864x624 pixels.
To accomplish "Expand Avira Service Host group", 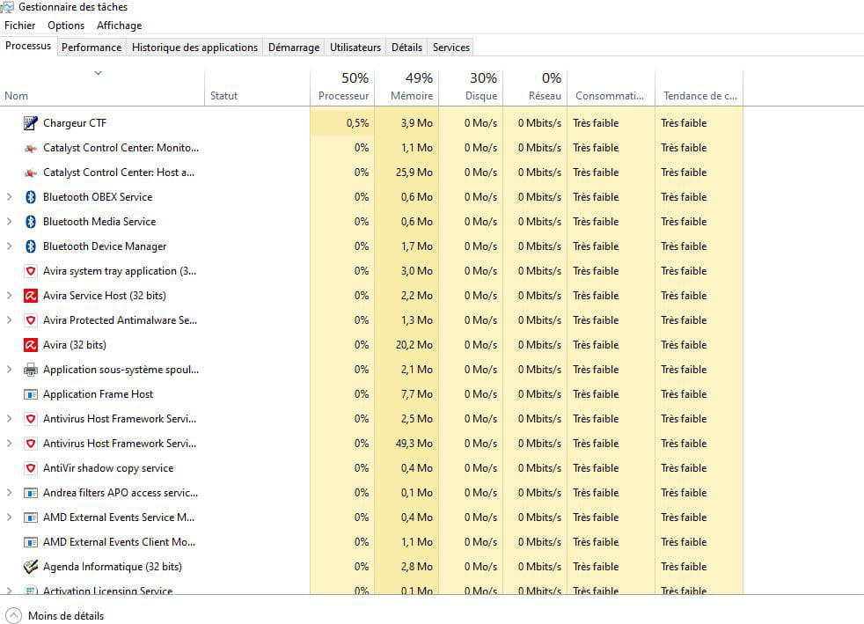I will click(9, 296).
